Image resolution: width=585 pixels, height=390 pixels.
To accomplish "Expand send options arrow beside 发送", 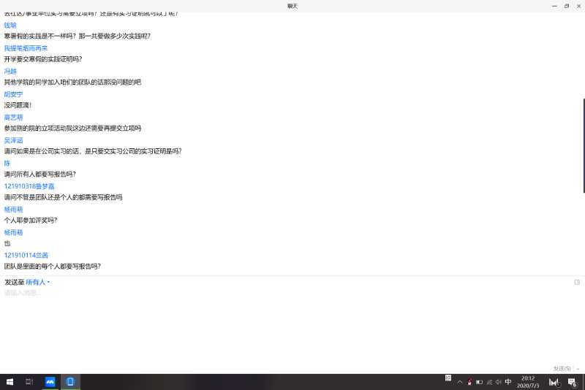I will coord(578,369).
